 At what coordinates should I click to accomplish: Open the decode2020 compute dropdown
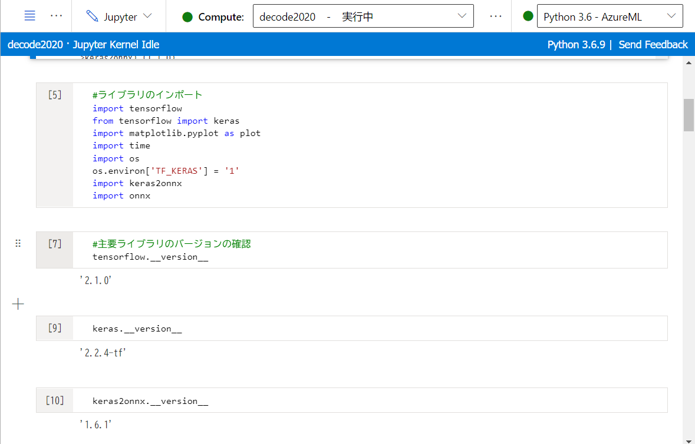(x=363, y=16)
